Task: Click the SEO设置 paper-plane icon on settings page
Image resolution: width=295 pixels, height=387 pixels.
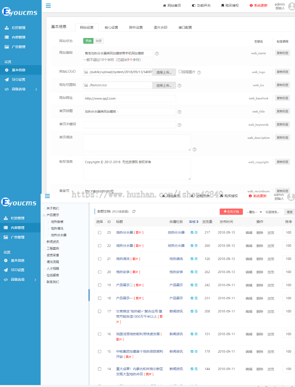Action: (x=7, y=80)
